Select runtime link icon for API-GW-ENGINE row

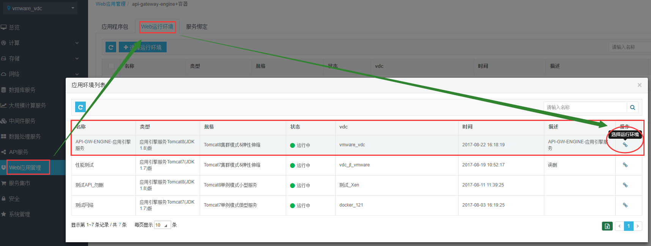[x=625, y=145]
